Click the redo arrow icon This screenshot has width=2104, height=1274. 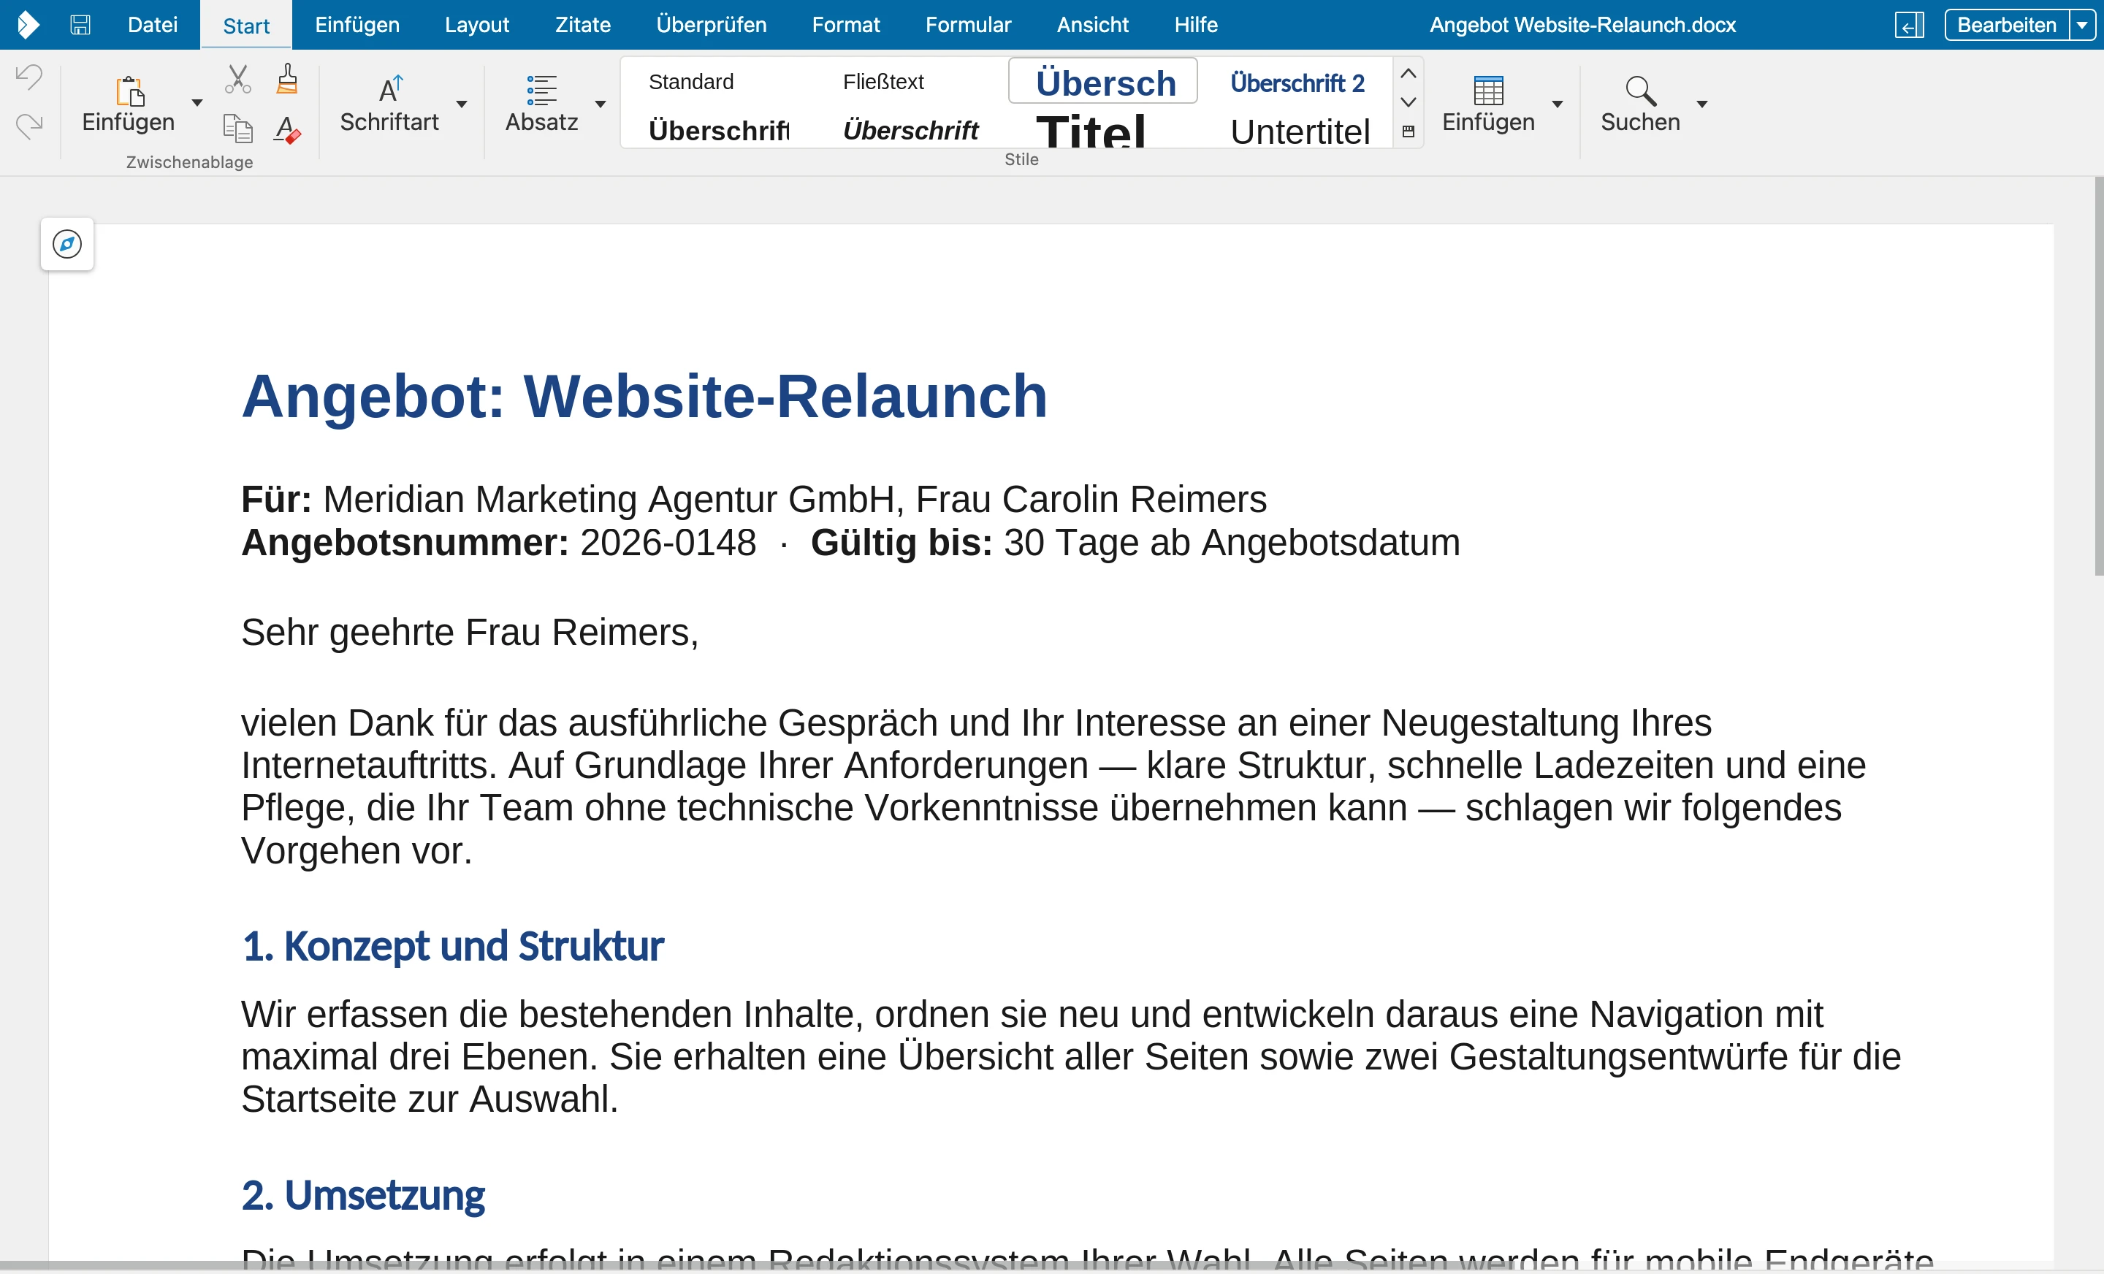(x=29, y=126)
